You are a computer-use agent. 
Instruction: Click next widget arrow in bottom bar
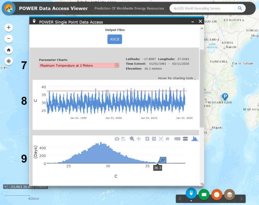[x=241, y=199]
